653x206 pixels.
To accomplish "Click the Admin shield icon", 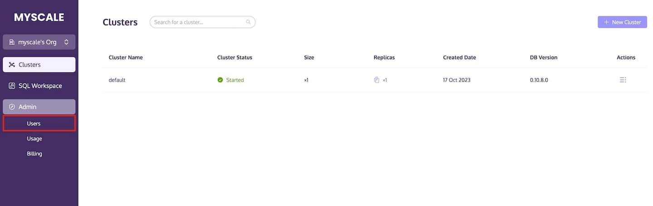I will (x=12, y=107).
